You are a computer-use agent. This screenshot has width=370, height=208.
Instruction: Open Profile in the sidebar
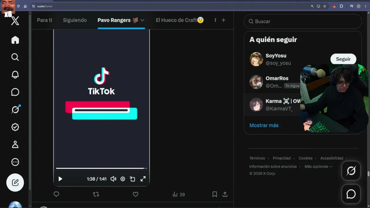click(15, 144)
